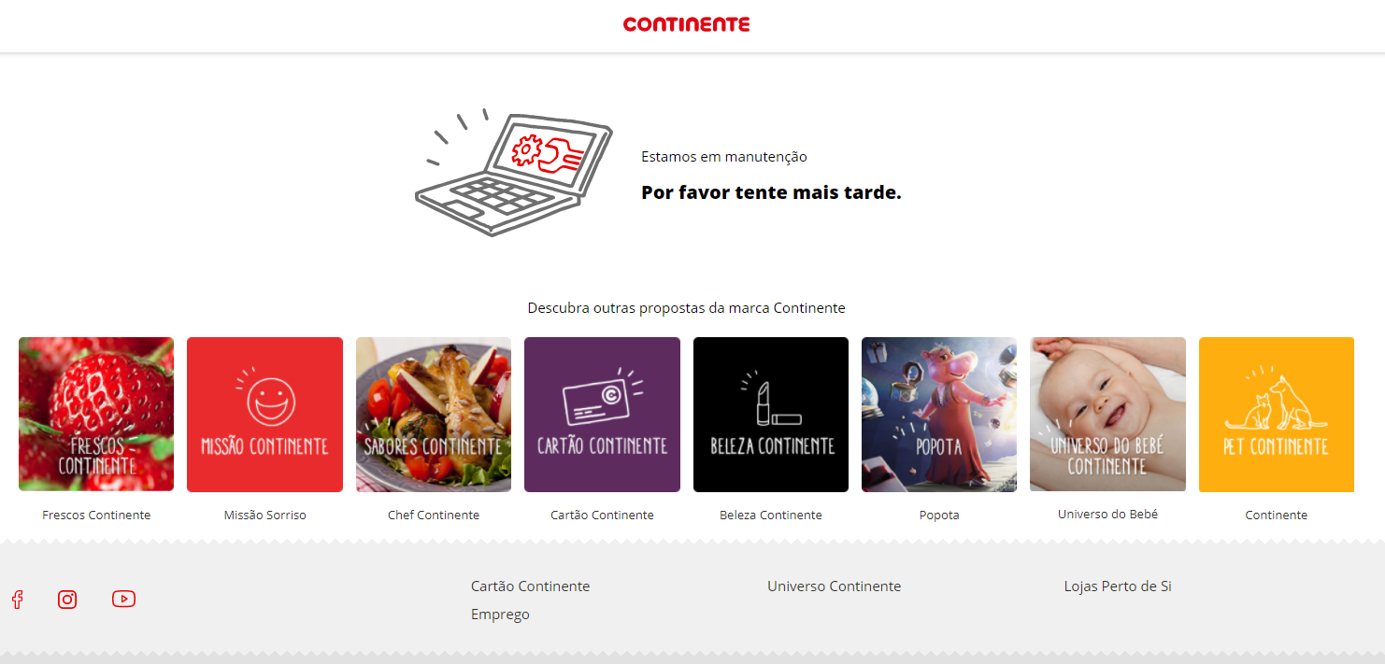Open the YouTube social icon
The width and height of the screenshot is (1385, 664).
pos(124,599)
